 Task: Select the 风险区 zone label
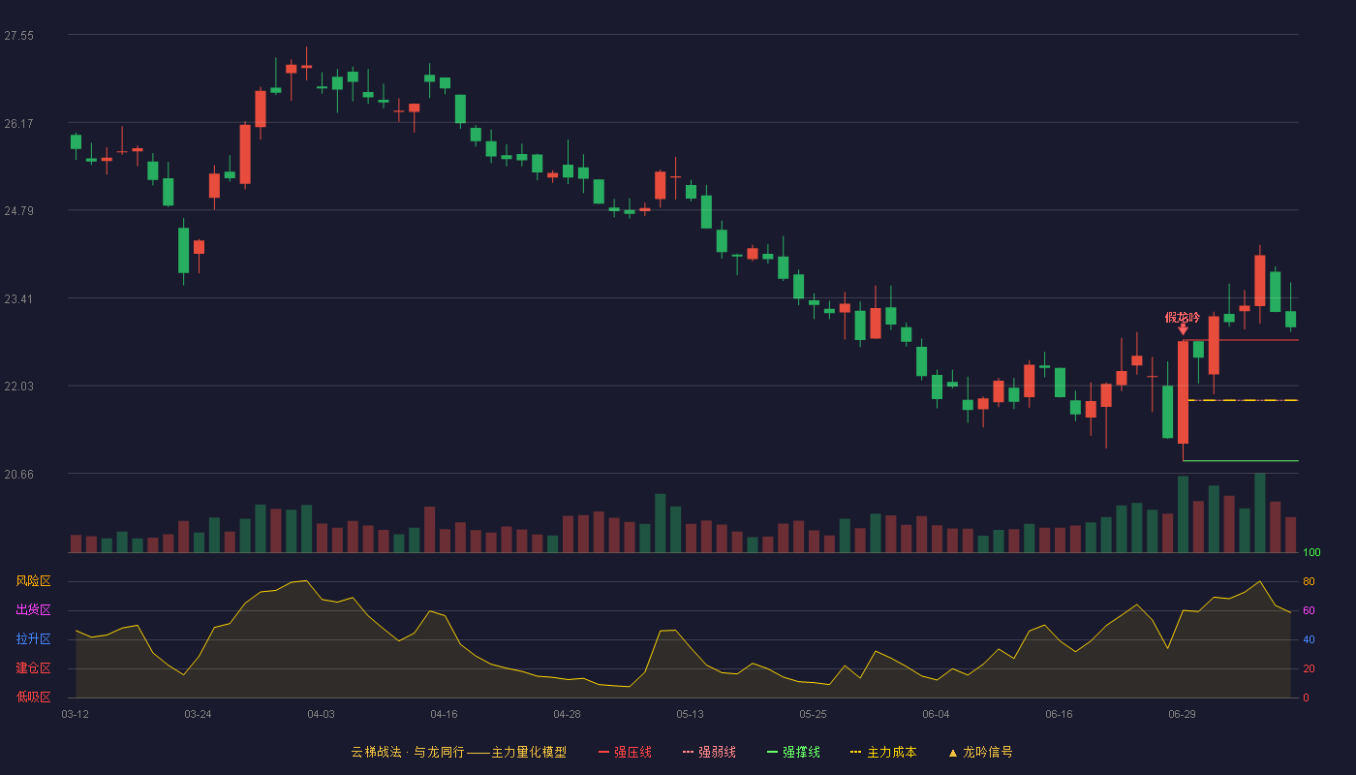(x=34, y=581)
